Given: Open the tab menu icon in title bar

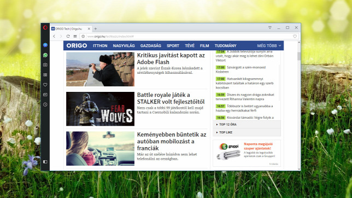Looking at the screenshot, I should point(270,28).
